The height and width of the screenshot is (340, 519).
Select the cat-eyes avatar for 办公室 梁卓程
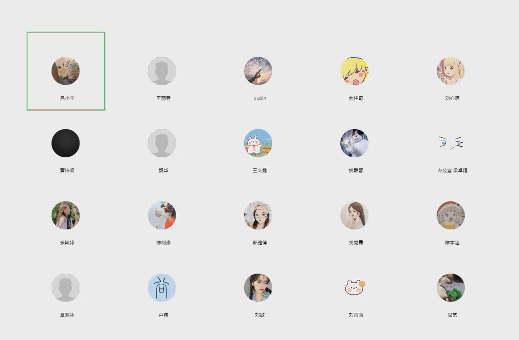pos(451,143)
